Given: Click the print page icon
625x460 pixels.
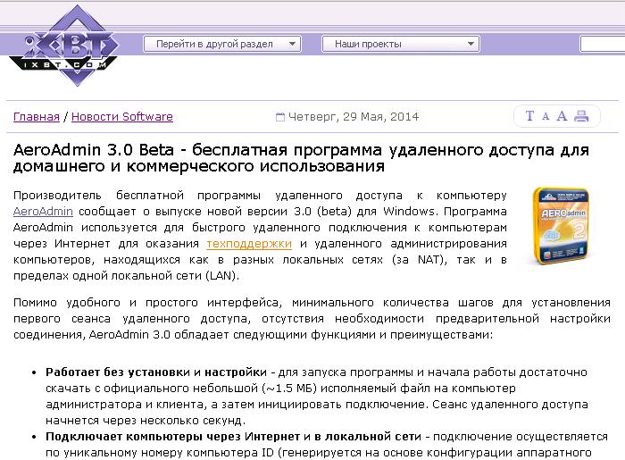Looking at the screenshot, I should tap(581, 116).
